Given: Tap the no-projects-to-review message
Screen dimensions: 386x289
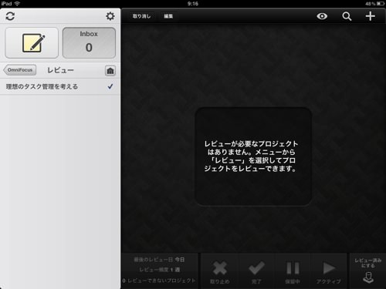Looking at the screenshot, I should pos(251,156).
